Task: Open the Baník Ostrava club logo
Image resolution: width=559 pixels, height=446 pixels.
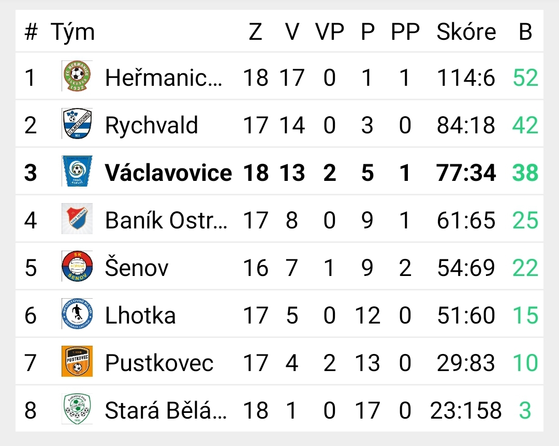Action: [x=77, y=219]
